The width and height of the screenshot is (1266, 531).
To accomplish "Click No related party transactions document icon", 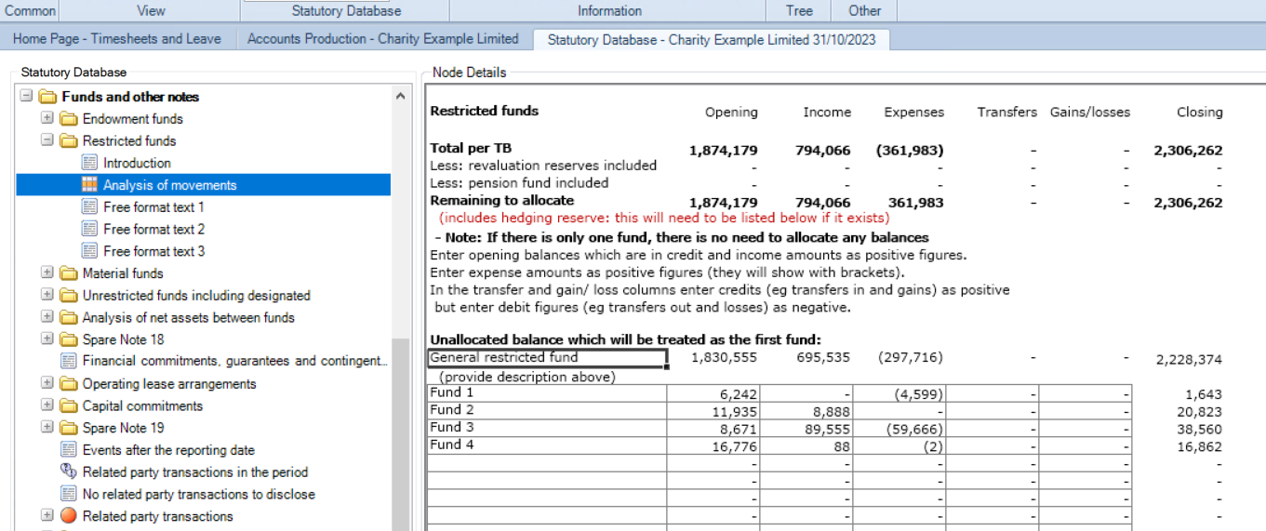I will (68, 494).
